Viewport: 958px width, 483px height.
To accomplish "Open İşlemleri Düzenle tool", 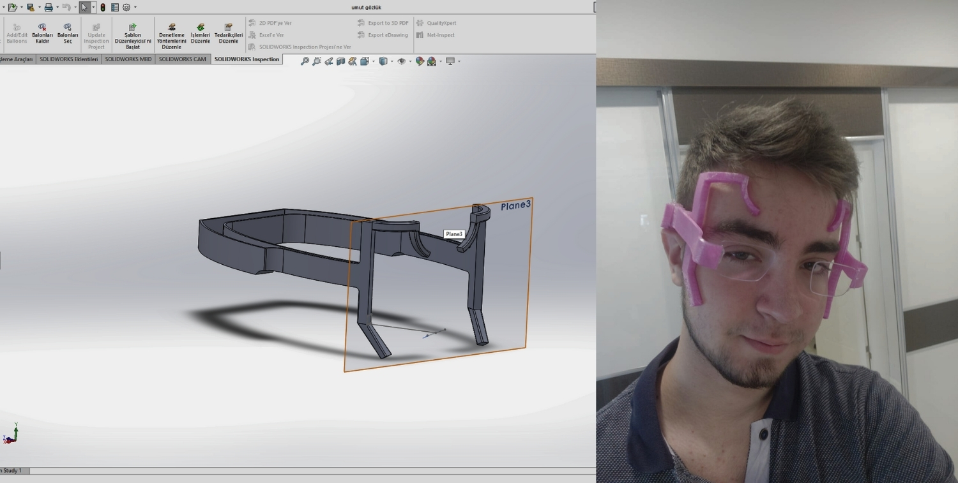I will 201,34.
